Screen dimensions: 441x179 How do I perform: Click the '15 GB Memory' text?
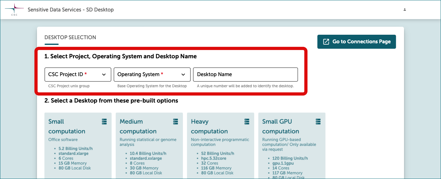point(73,163)
